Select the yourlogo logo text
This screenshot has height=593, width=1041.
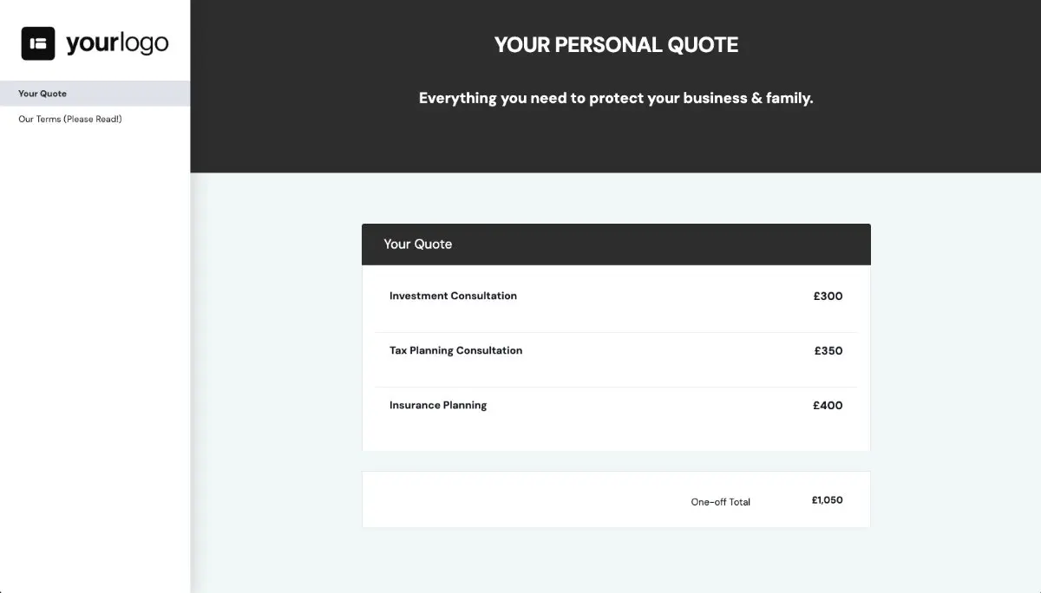[115, 42]
